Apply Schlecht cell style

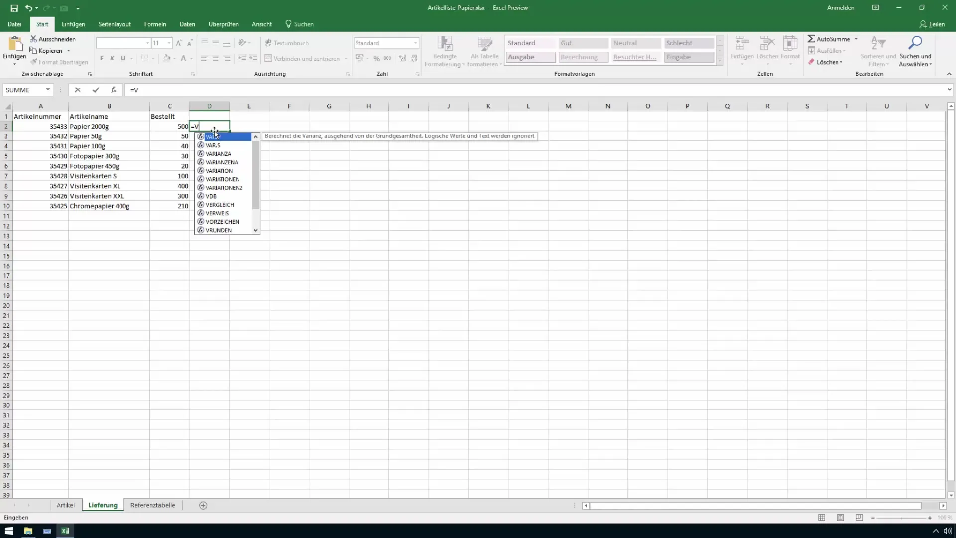click(689, 43)
